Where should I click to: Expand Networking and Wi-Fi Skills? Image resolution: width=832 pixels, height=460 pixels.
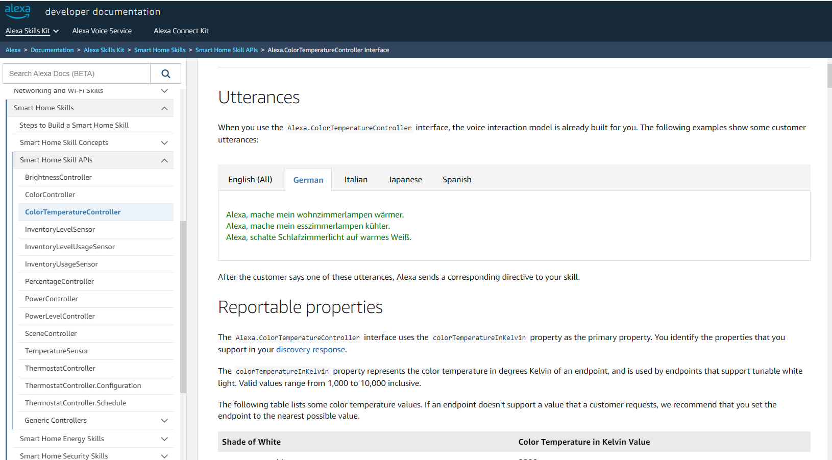tap(164, 91)
